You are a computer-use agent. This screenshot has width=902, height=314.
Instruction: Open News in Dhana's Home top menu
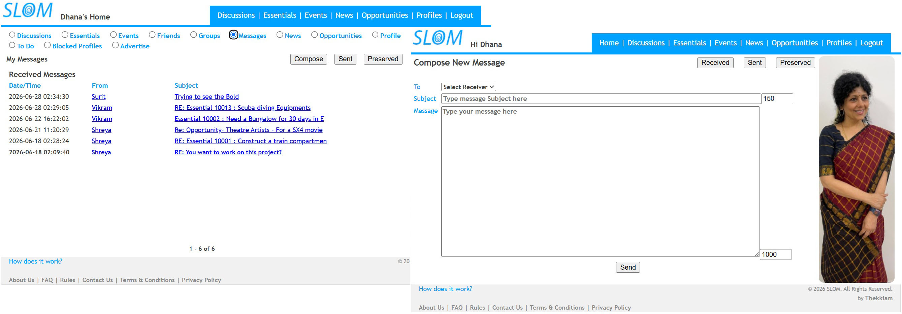(344, 15)
